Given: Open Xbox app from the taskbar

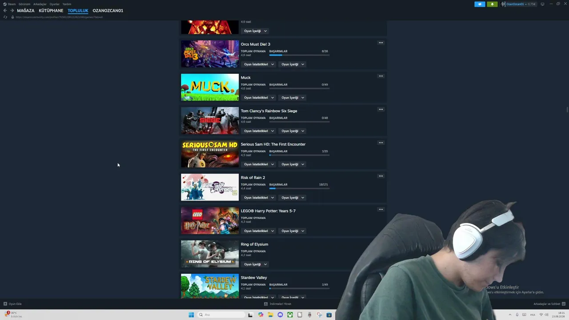Looking at the screenshot, I should pyautogui.click(x=290, y=315).
